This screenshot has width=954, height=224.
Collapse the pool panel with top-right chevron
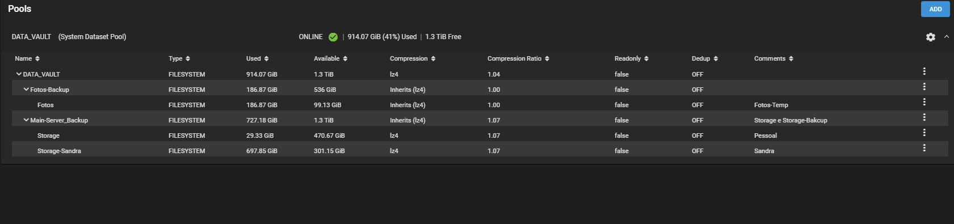pos(946,37)
